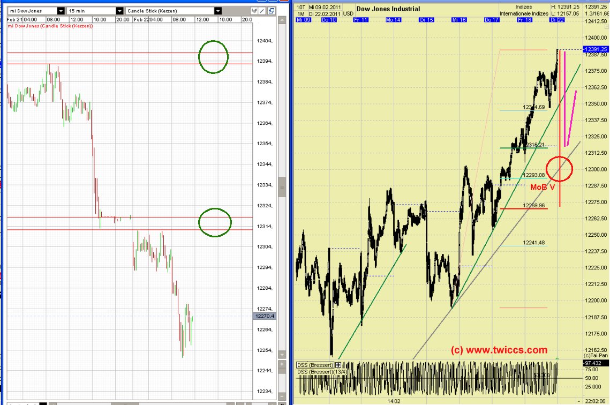The image size is (610, 405).
Task: Click the Feb 22 date on left time axis
Action: (x=140, y=19)
